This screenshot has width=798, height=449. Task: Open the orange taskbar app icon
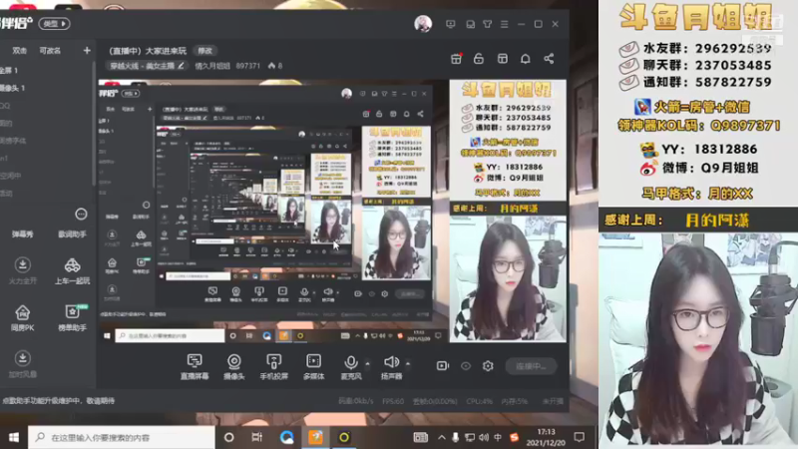click(x=315, y=437)
